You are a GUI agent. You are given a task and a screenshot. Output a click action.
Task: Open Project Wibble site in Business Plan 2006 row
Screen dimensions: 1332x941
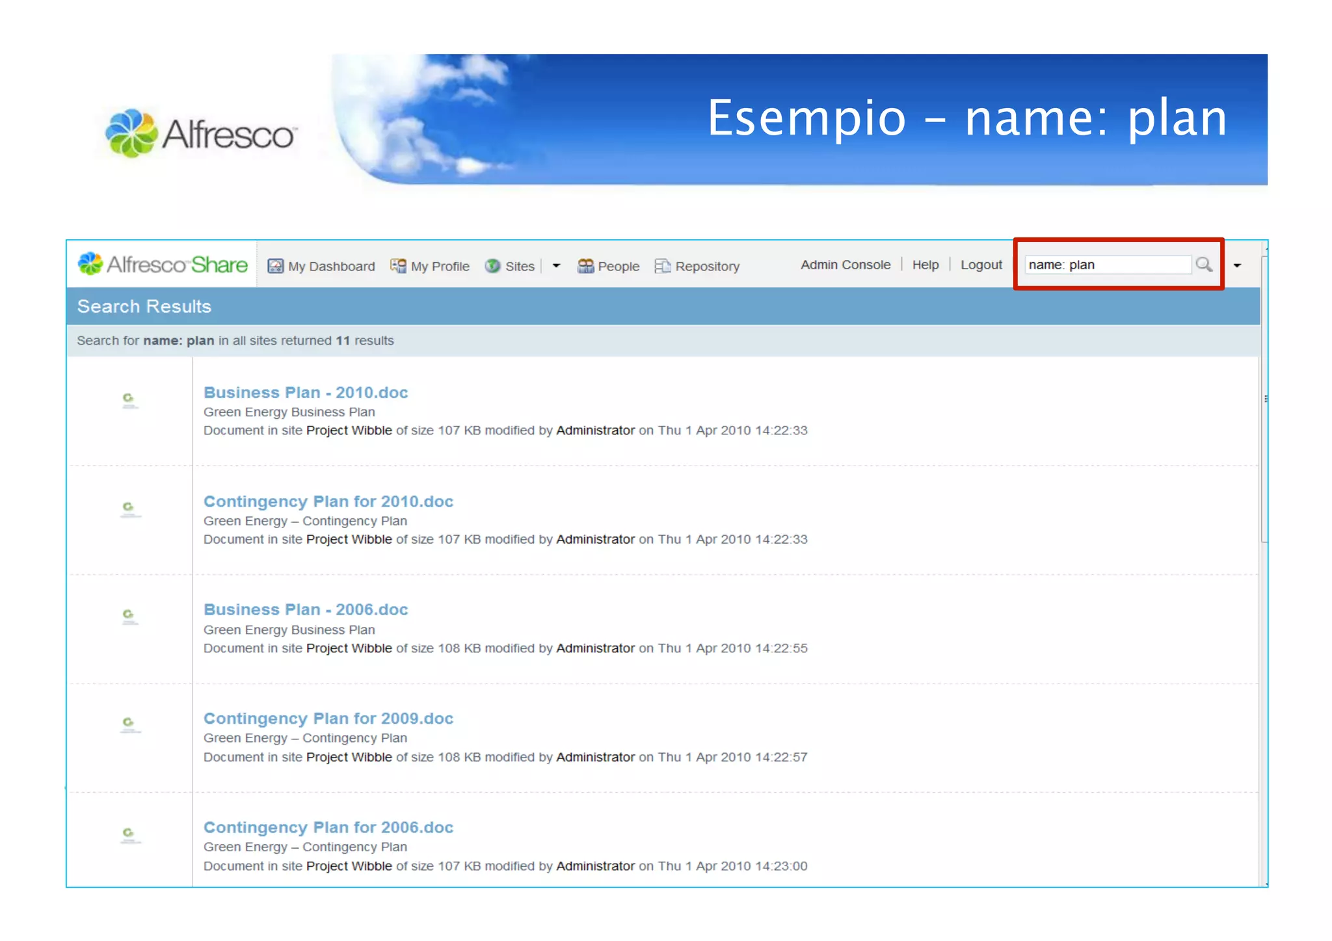[x=349, y=648]
